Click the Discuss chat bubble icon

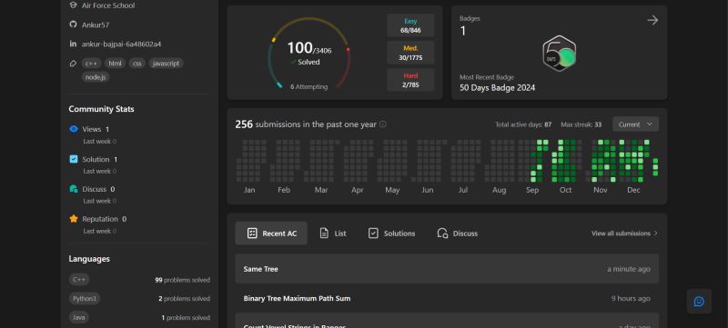(x=74, y=189)
